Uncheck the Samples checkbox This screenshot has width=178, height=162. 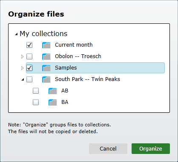point(29,68)
